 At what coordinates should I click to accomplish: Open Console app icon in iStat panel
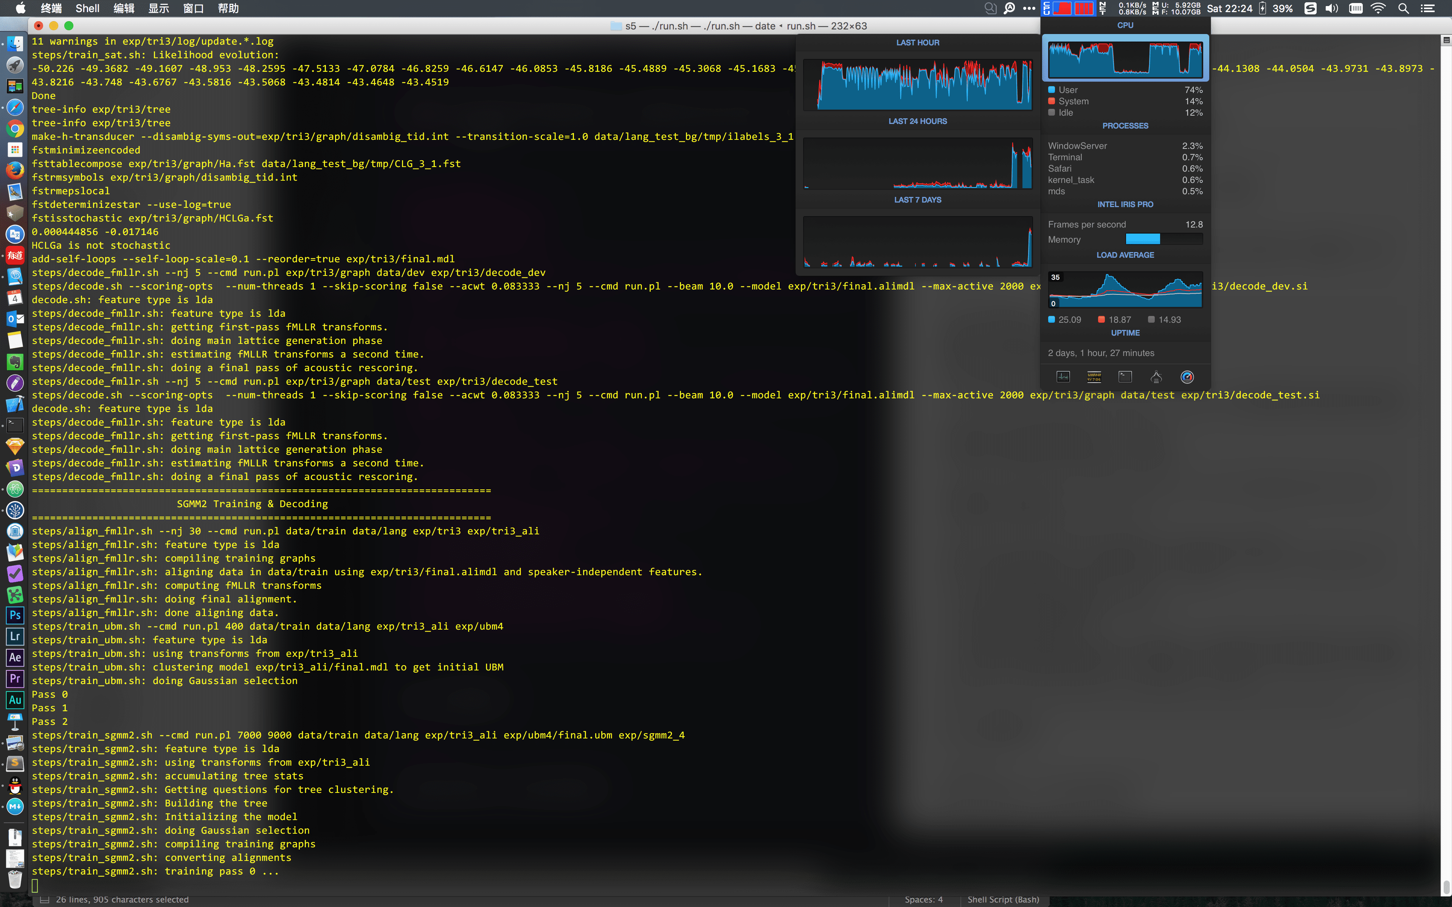1094,377
